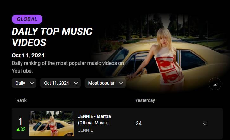
Task: Click the chevron beside Most popular
Action: [x=121, y=83]
